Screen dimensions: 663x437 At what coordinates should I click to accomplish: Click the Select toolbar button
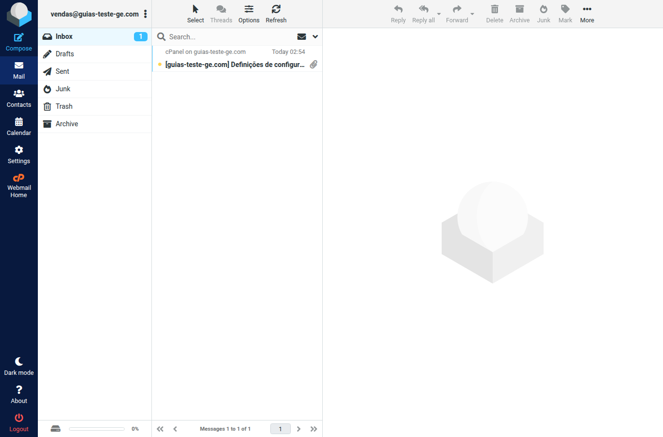[x=196, y=14]
